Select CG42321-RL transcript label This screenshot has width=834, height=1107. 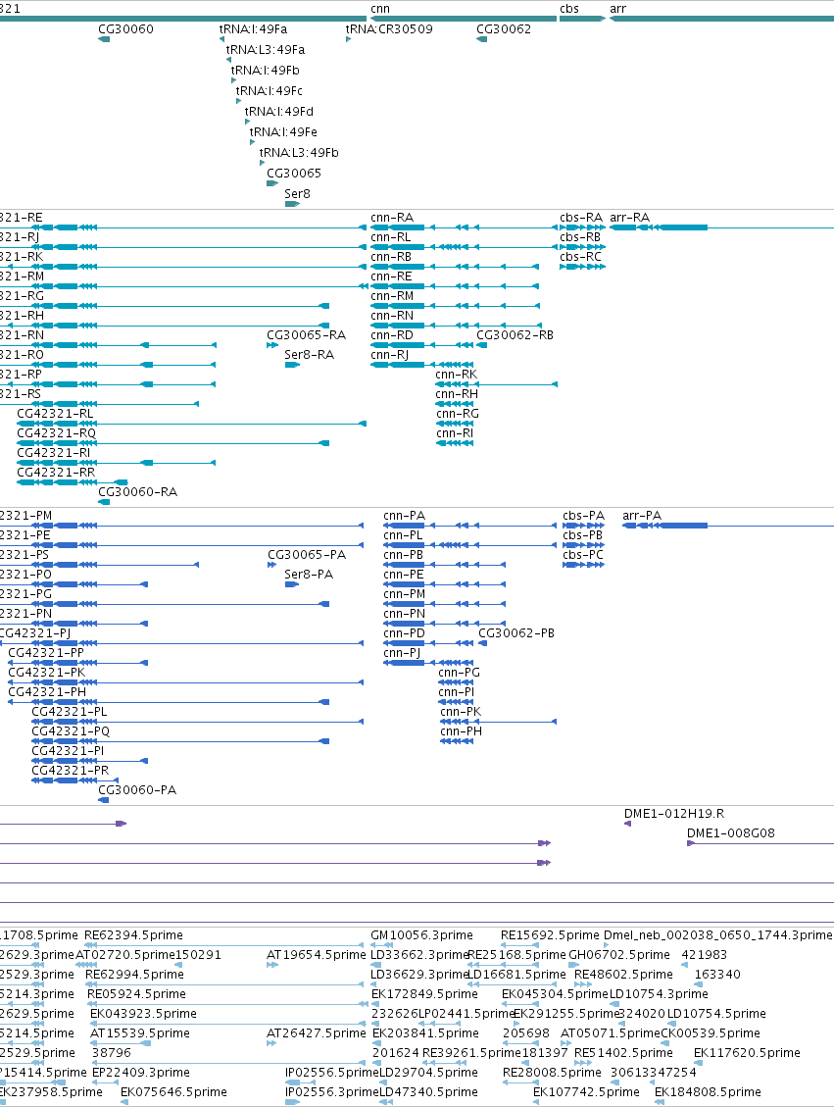[54, 413]
